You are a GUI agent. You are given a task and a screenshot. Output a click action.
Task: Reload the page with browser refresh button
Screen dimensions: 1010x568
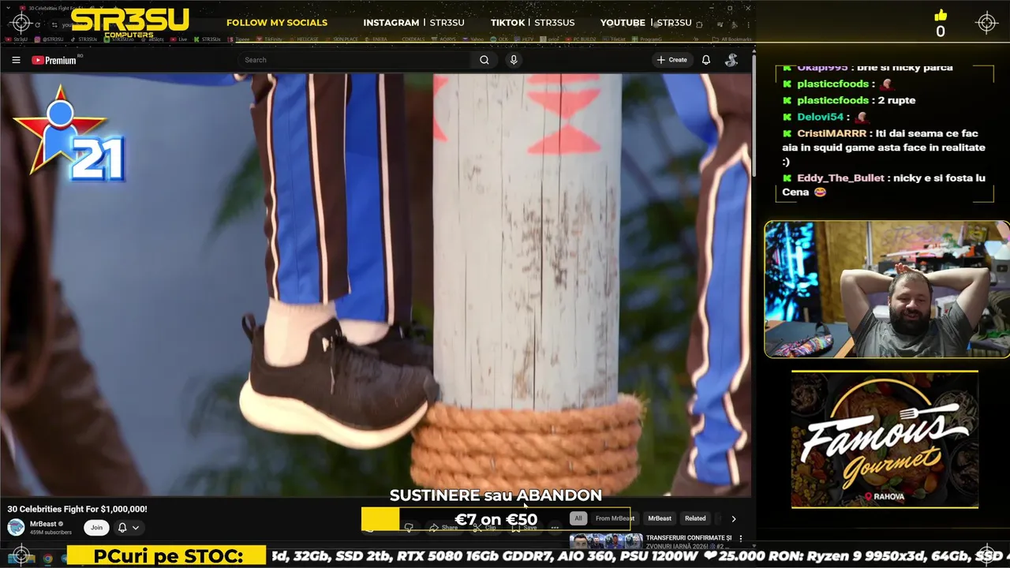(37, 24)
